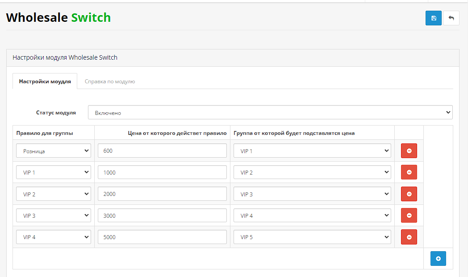Remove the rule row with price 2000
The height and width of the screenshot is (277, 468).
[409, 194]
